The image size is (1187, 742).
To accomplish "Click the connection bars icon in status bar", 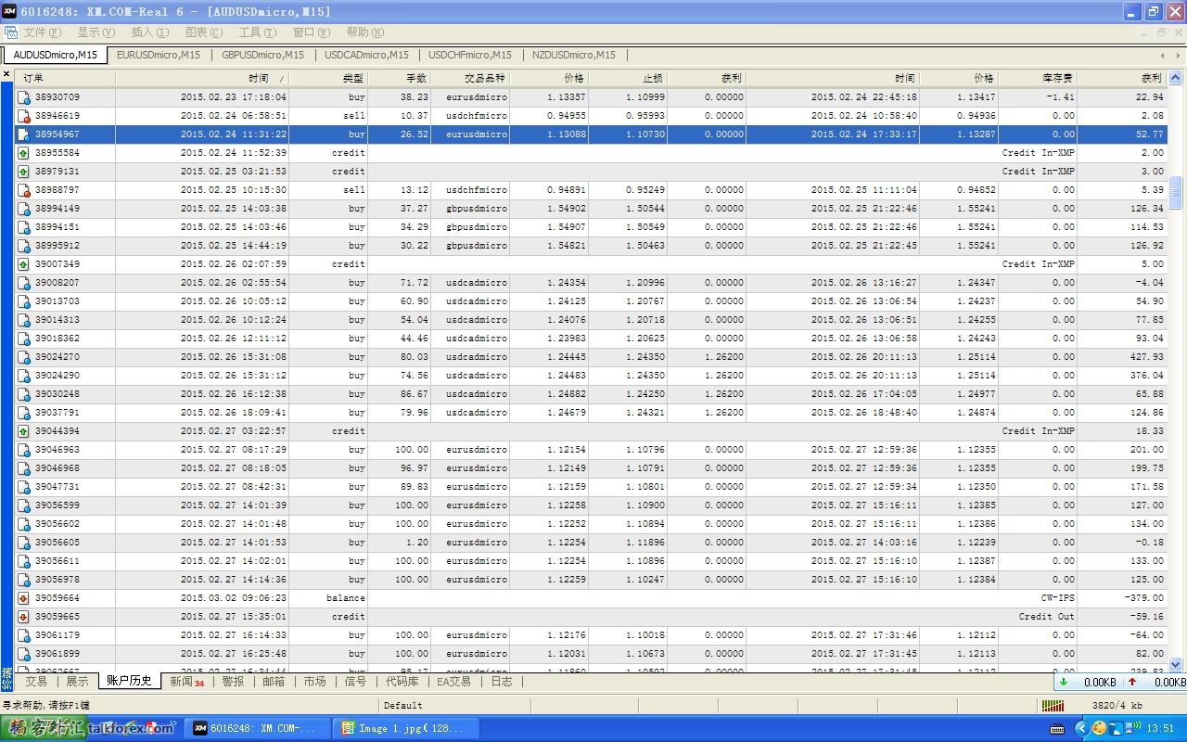I will 1053,705.
